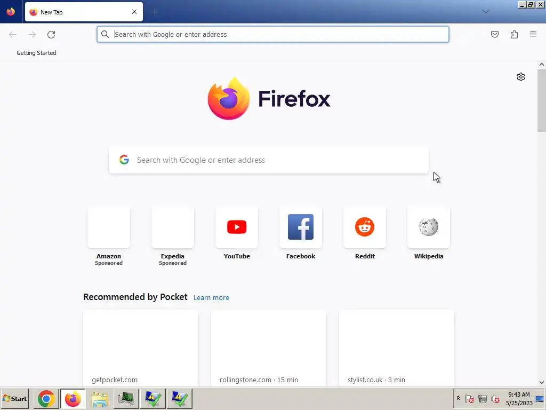
Task: Open file explorer folder icon in taskbar
Action: point(100,399)
